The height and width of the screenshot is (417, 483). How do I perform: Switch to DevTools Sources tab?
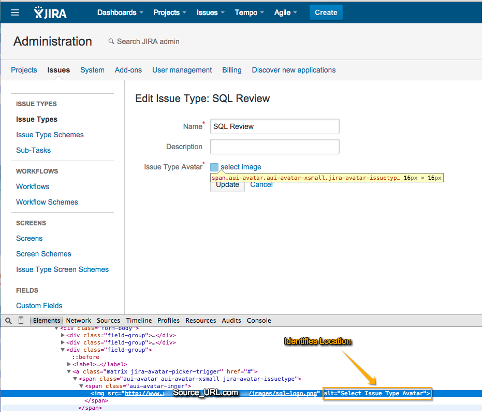point(108,321)
